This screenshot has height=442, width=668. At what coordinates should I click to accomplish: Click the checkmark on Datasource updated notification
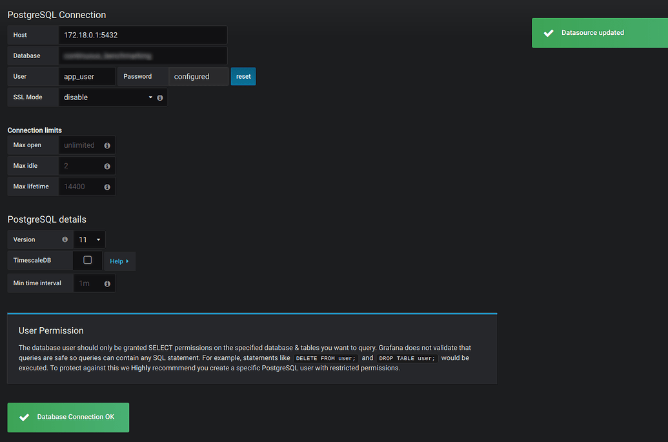pyautogui.click(x=550, y=32)
